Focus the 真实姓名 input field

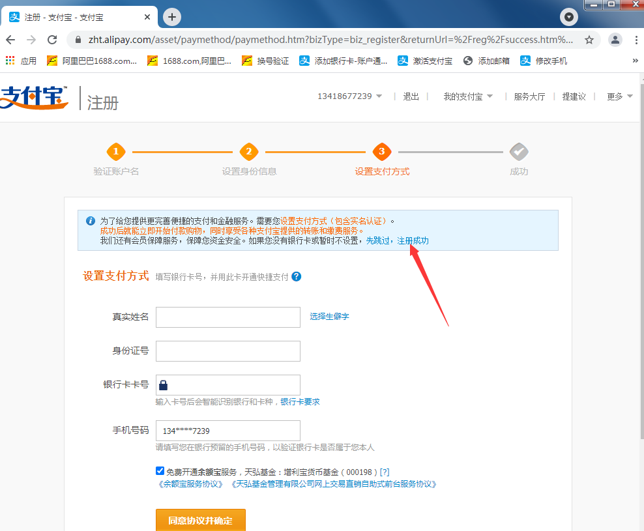click(x=228, y=317)
